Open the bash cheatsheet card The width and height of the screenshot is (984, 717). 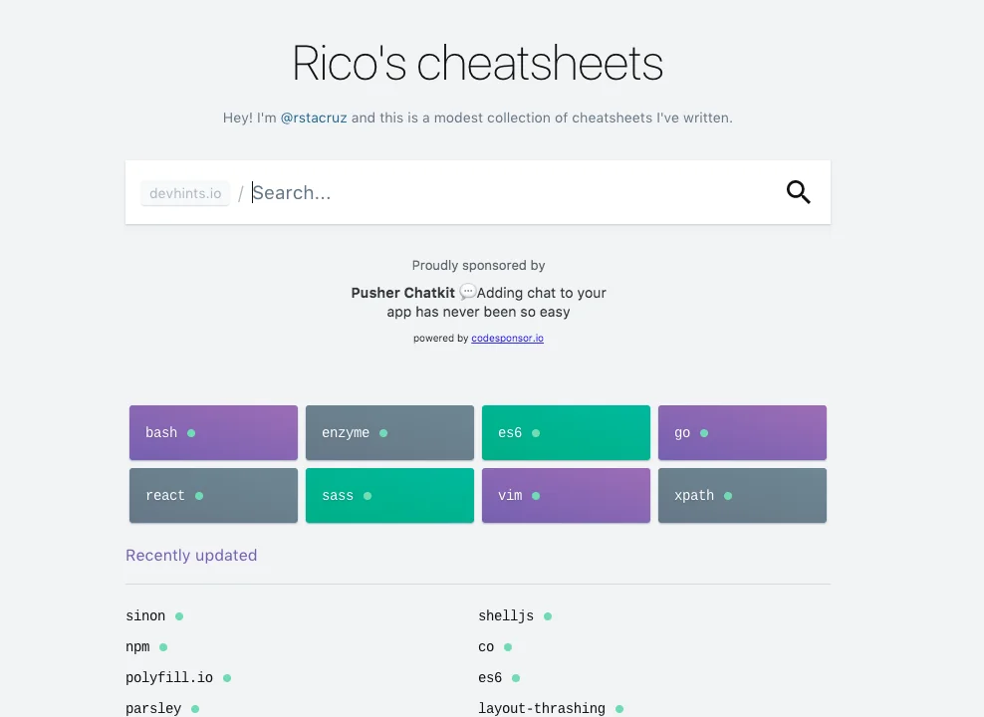pos(212,432)
